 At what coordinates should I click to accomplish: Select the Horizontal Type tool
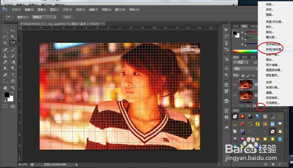(13, 75)
